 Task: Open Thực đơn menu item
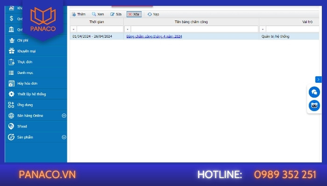point(36,62)
